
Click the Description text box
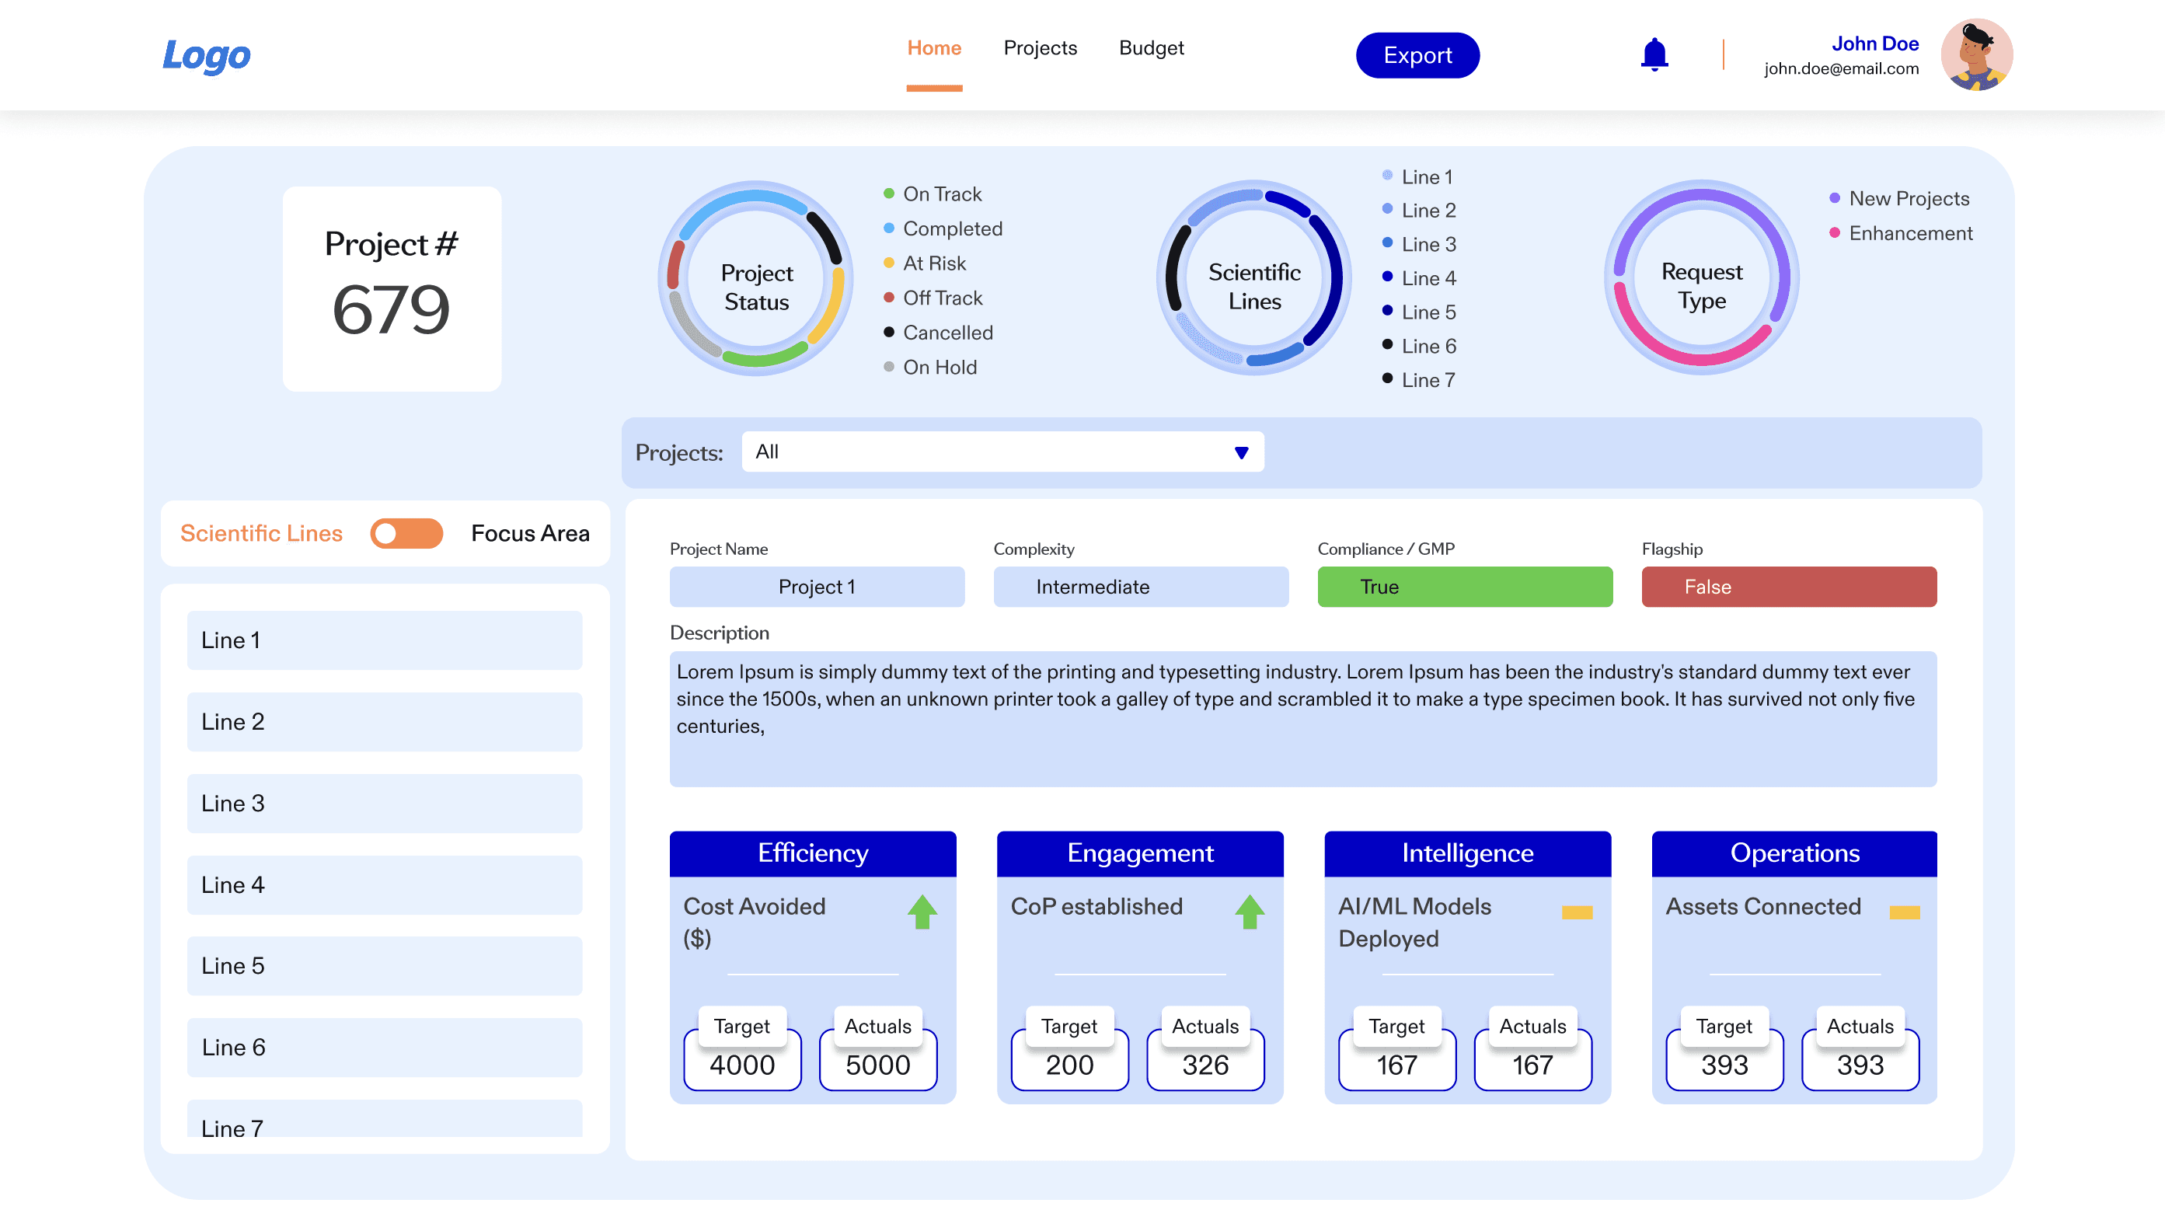pyautogui.click(x=1302, y=719)
